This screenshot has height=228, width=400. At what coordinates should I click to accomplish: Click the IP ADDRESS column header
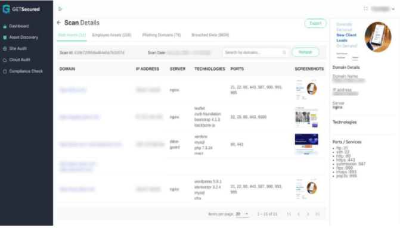point(147,69)
